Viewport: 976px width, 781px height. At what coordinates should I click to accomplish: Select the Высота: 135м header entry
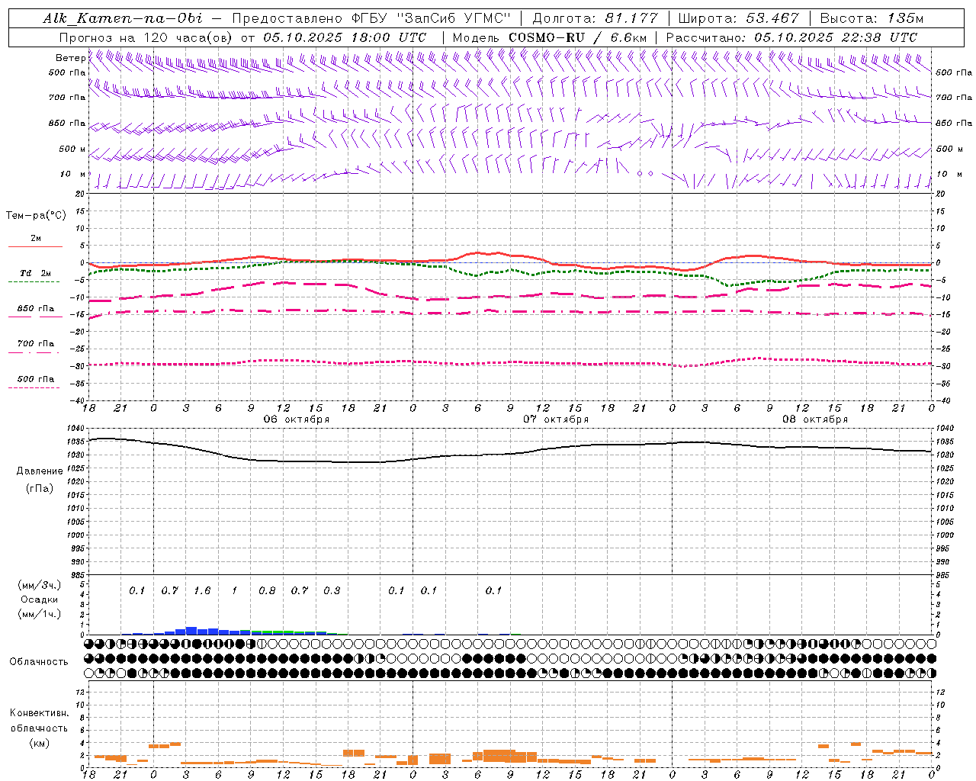tap(872, 18)
